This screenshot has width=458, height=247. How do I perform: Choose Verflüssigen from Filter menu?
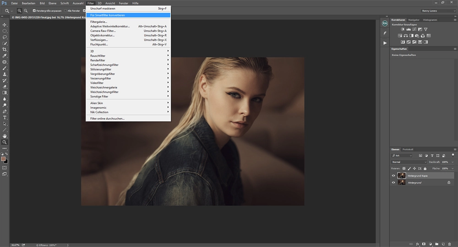128,40
